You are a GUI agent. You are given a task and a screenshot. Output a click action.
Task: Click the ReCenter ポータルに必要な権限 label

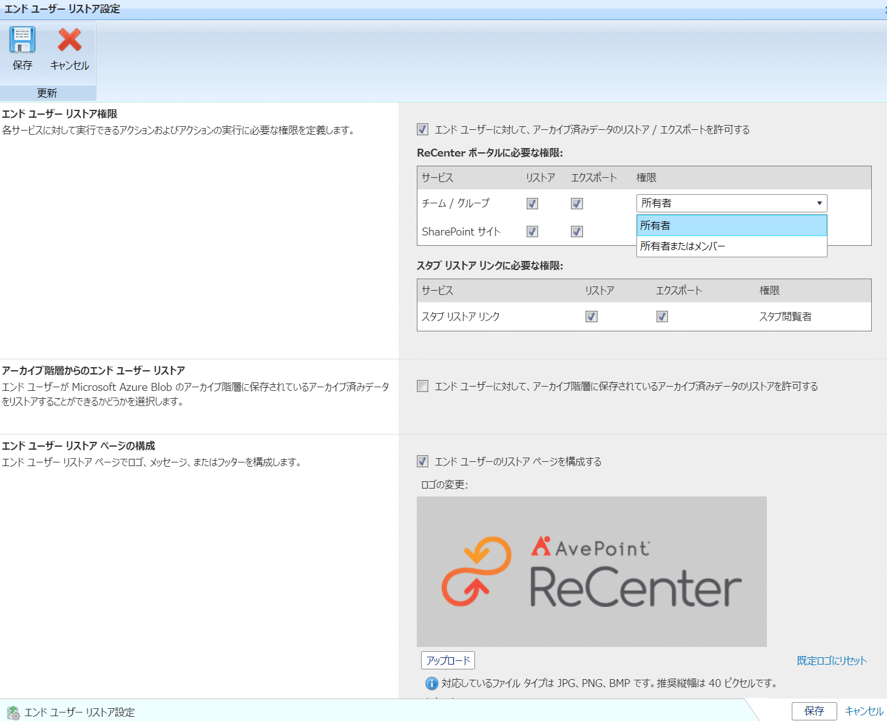click(x=490, y=153)
